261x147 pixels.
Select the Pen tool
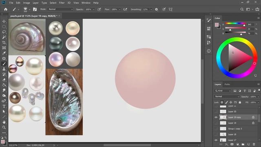click(x=4, y=101)
